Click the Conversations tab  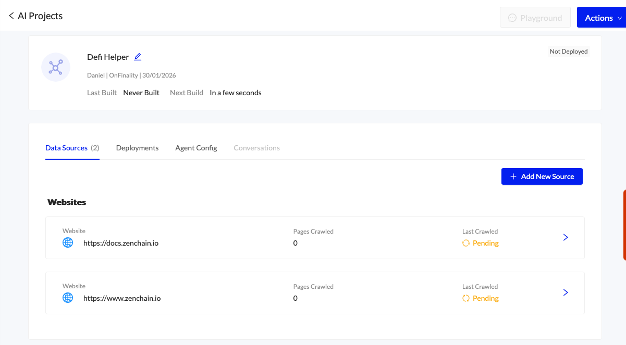click(256, 148)
